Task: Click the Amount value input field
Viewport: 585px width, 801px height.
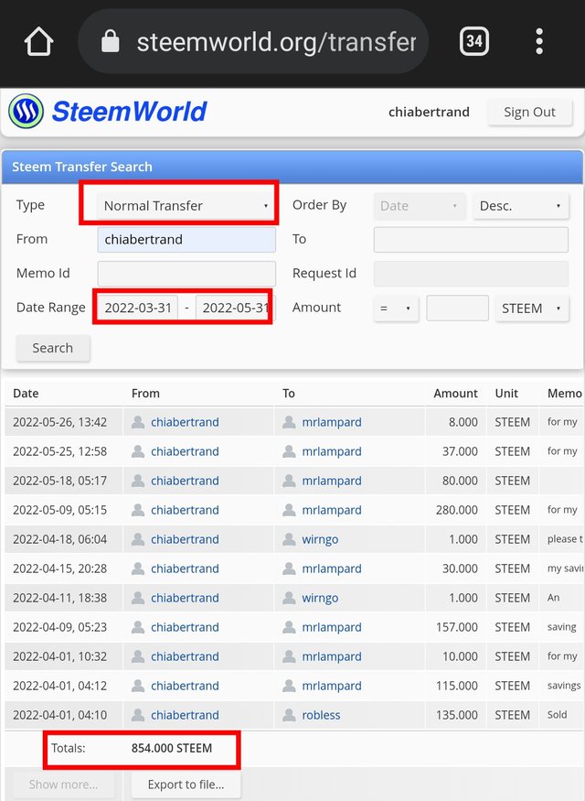Action: click(457, 308)
